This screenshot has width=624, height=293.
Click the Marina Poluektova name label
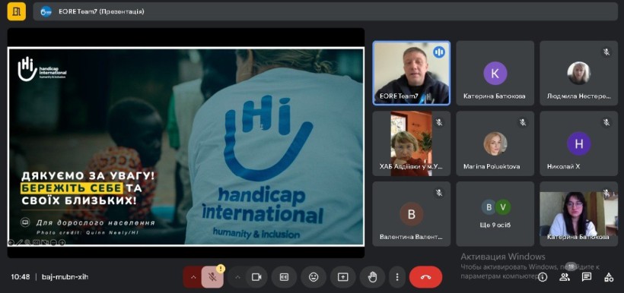click(491, 166)
